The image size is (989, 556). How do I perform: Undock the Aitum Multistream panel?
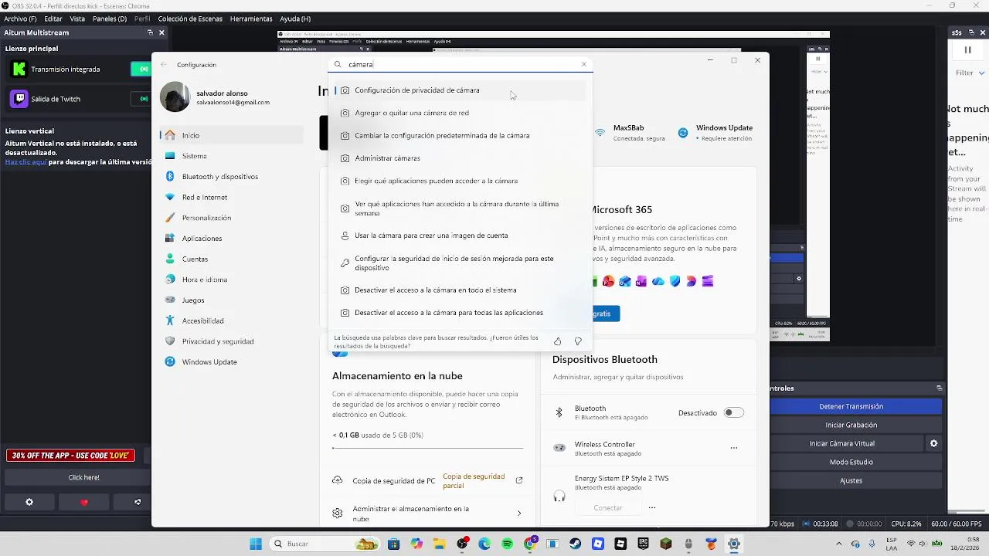coord(150,32)
